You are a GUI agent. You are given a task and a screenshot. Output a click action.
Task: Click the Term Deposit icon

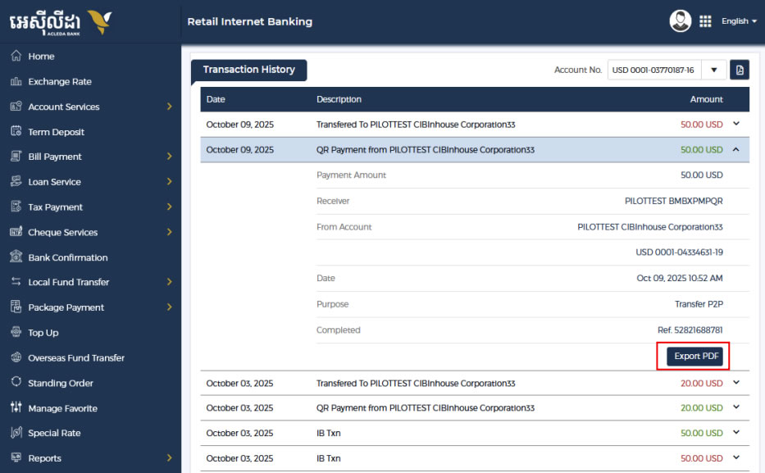tap(16, 132)
